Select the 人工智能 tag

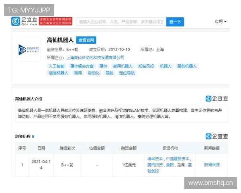click(x=57, y=66)
